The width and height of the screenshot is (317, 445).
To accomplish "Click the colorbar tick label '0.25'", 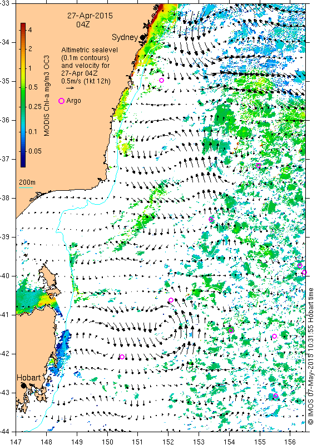I will pos(35,107).
